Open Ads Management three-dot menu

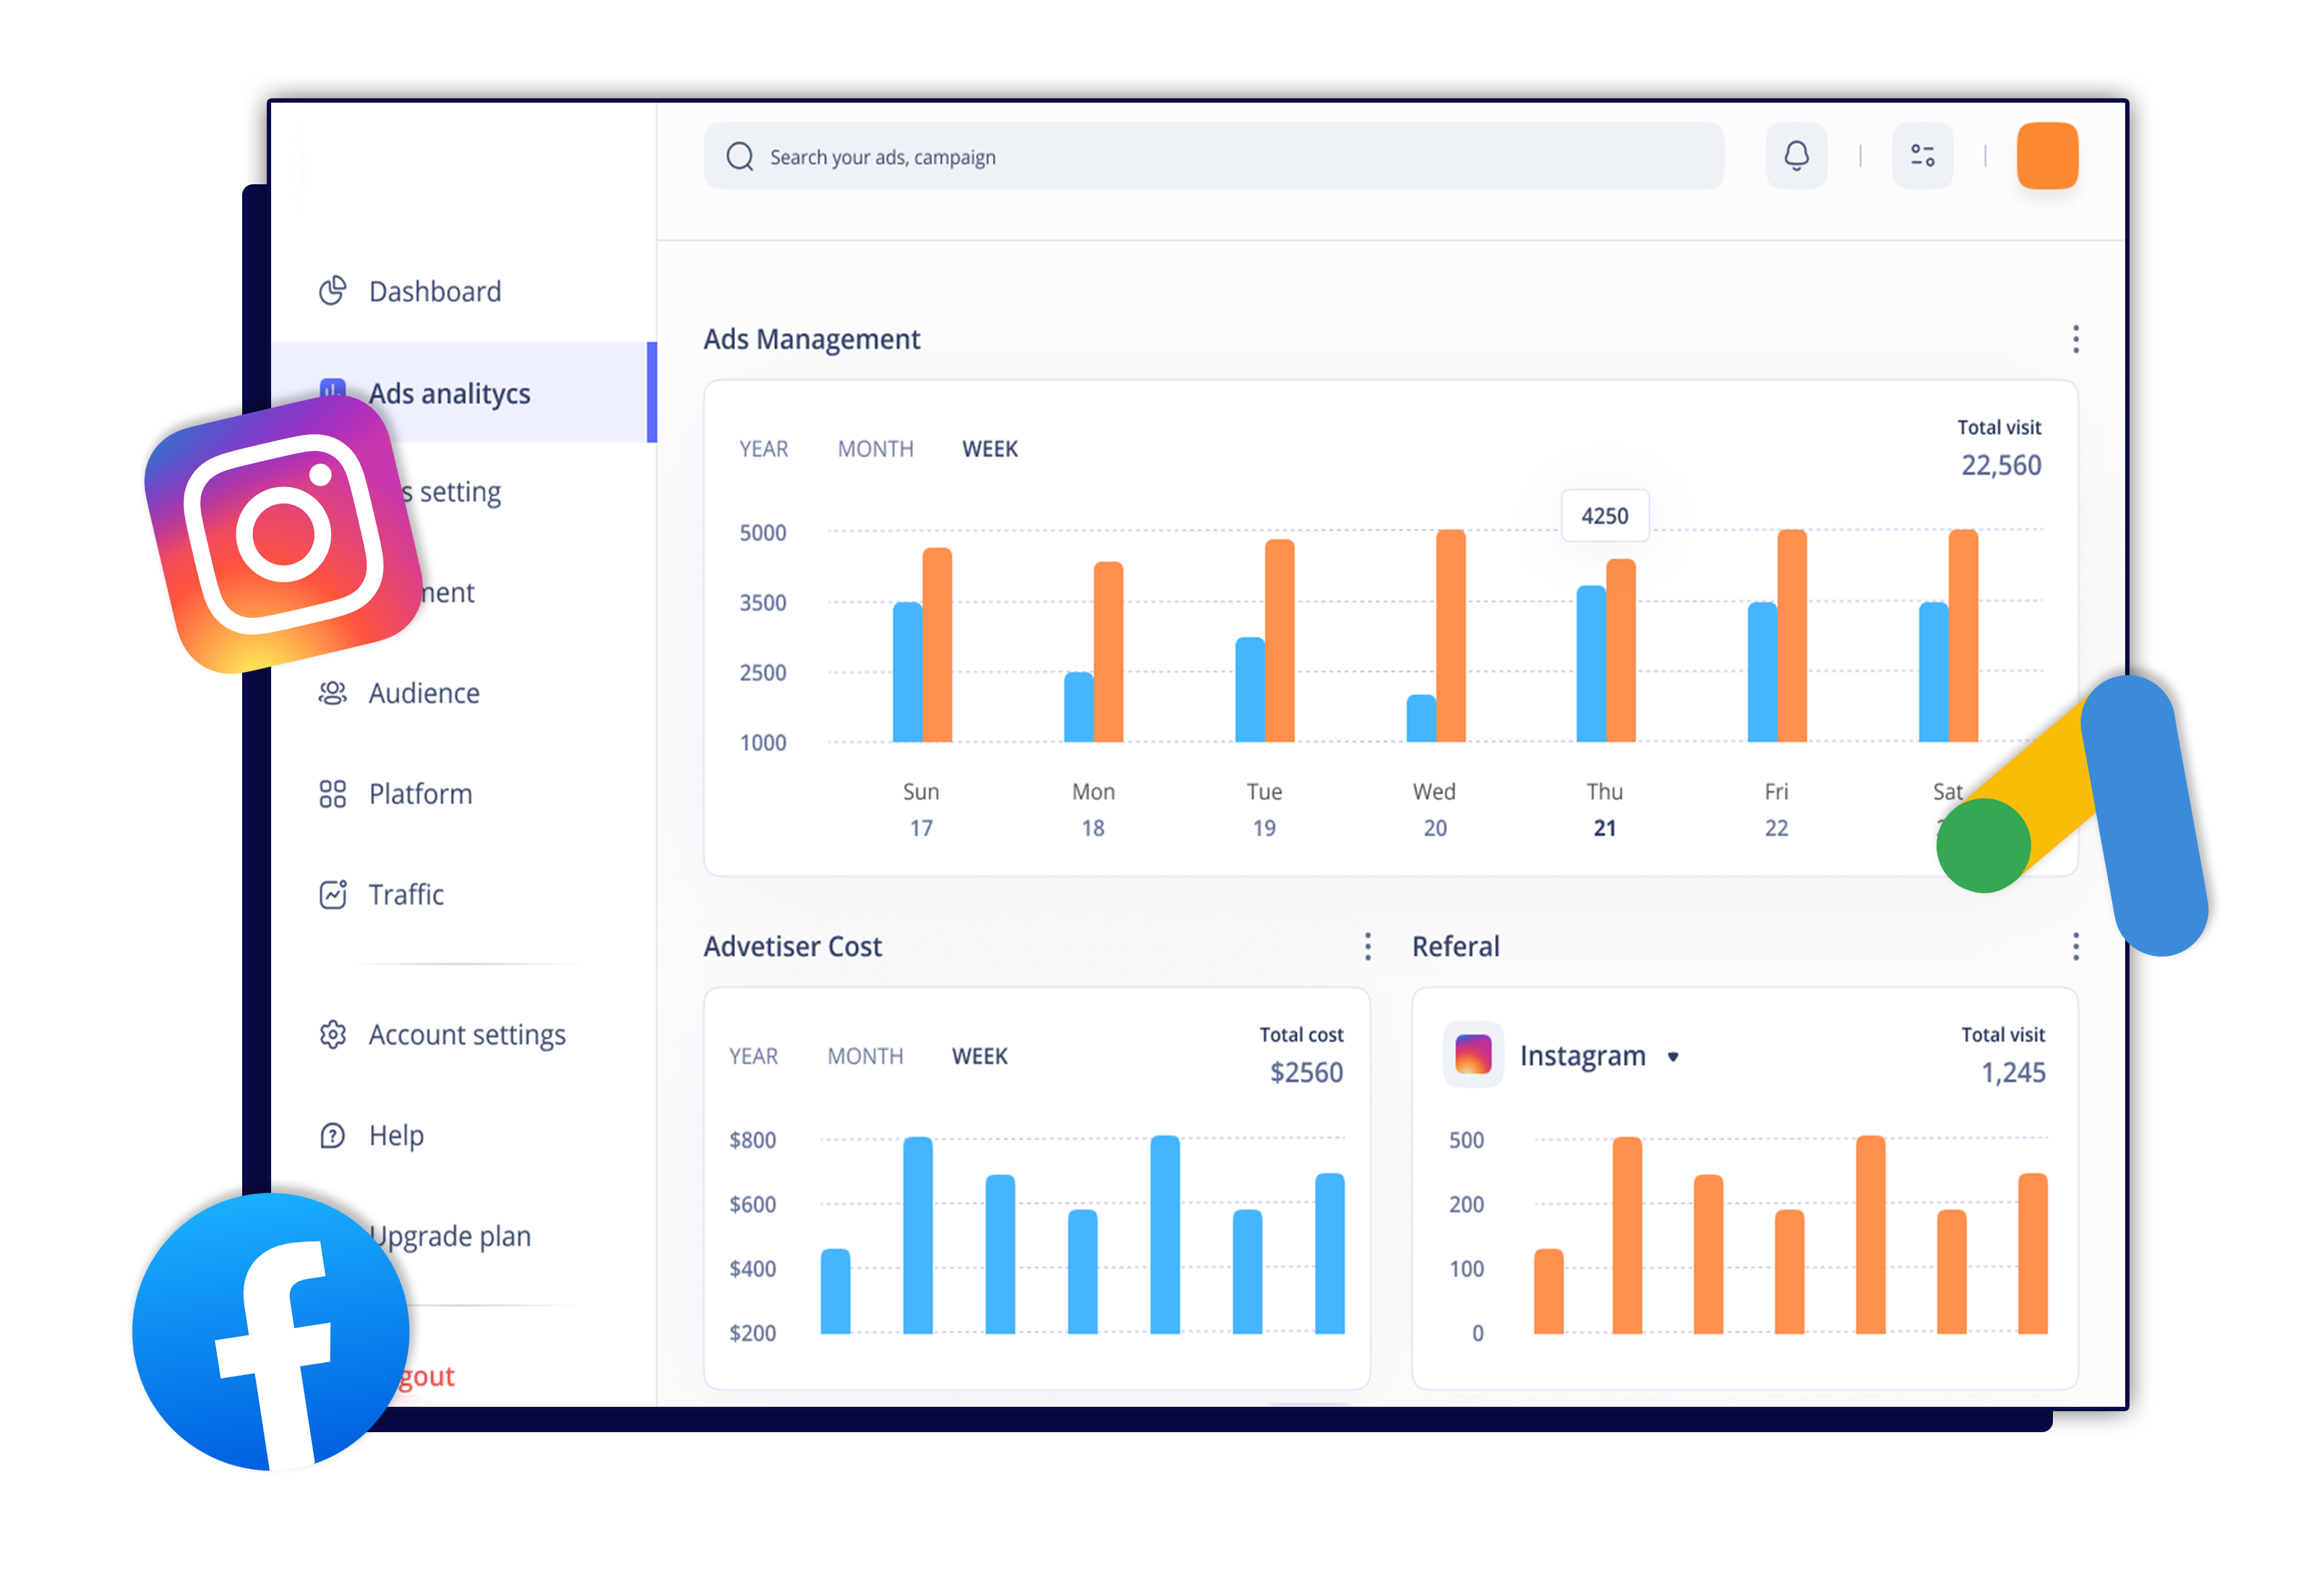coord(2076,339)
